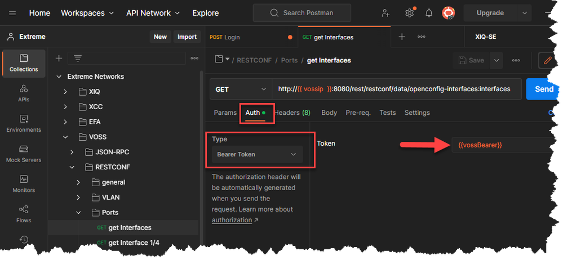Click the collection icon in the breadcrumb
Viewport: 563px width, 260px height.
[x=219, y=59]
